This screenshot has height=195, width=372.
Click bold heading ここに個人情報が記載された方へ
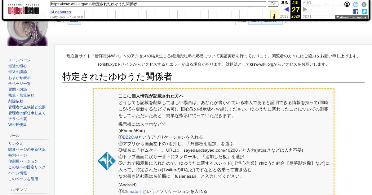click(151, 96)
